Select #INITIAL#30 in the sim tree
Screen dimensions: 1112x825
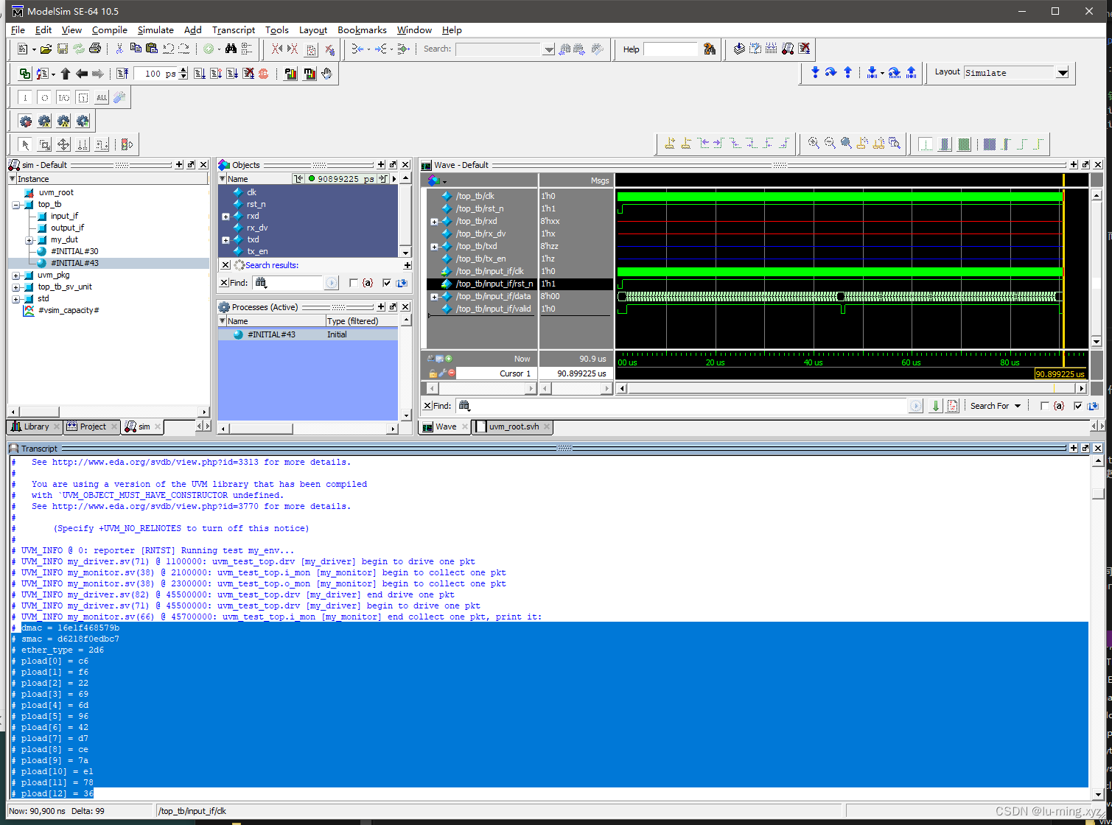[74, 252]
